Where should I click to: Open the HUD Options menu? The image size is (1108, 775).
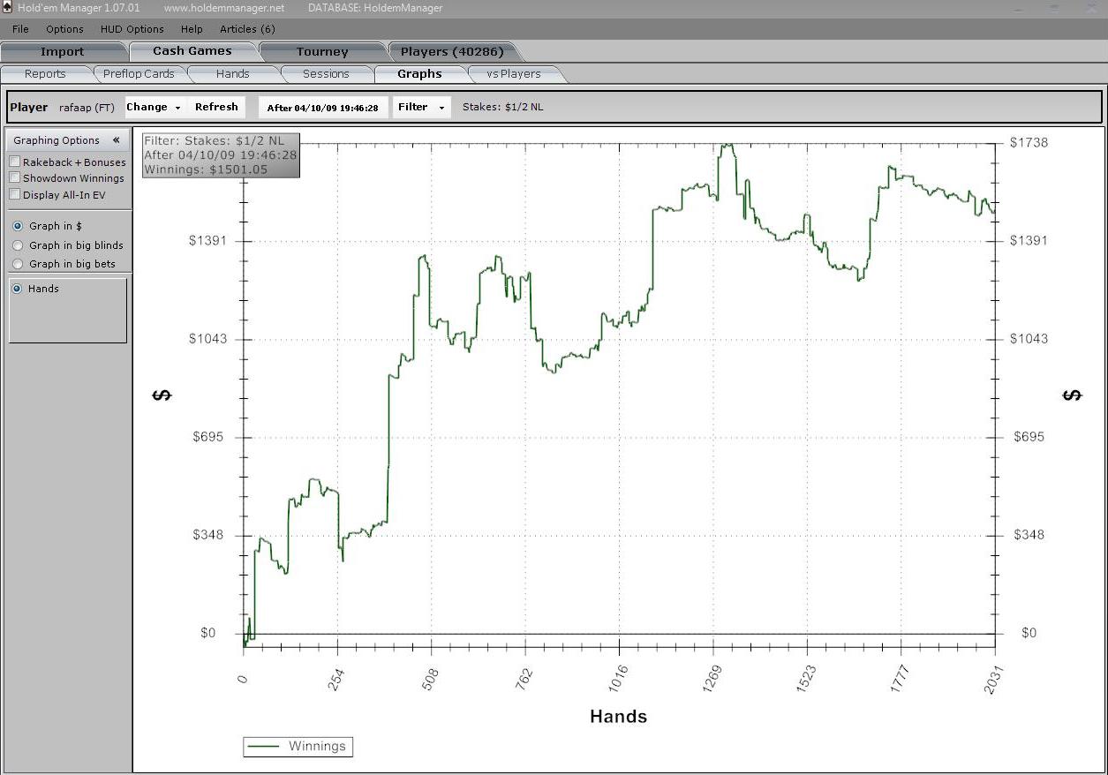(x=132, y=29)
